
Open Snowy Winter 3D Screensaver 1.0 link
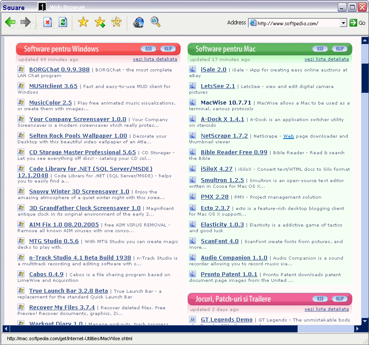point(79,192)
